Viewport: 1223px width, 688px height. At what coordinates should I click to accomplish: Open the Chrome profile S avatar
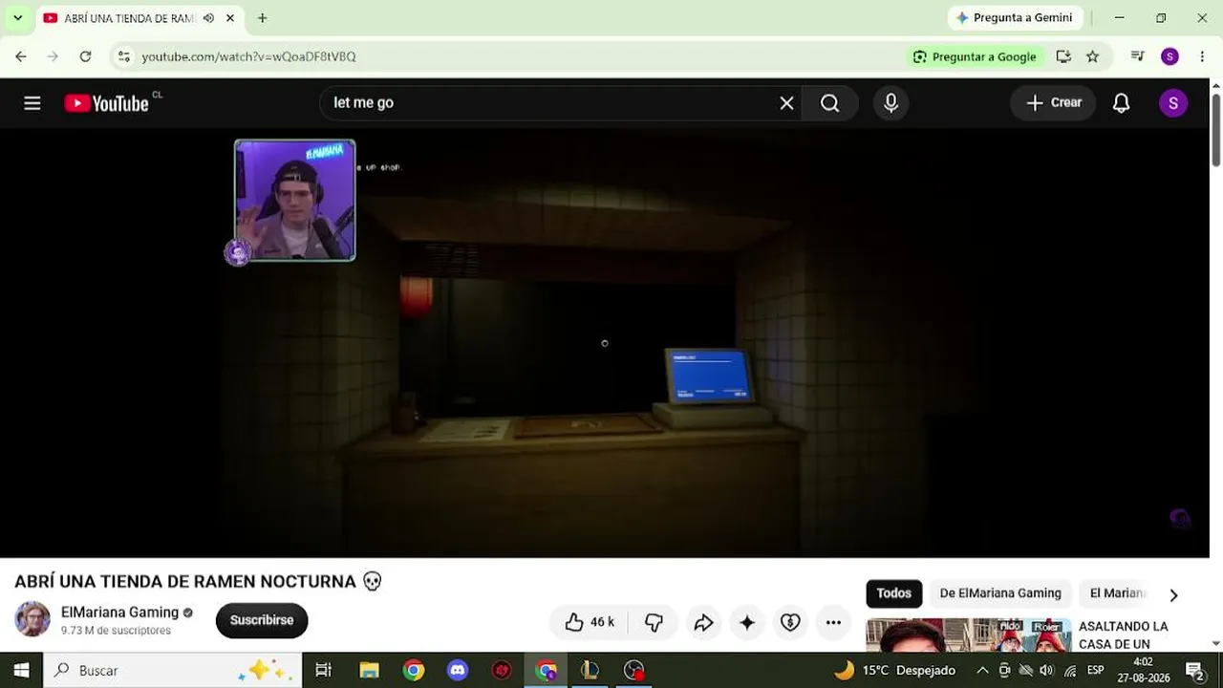tap(1169, 56)
